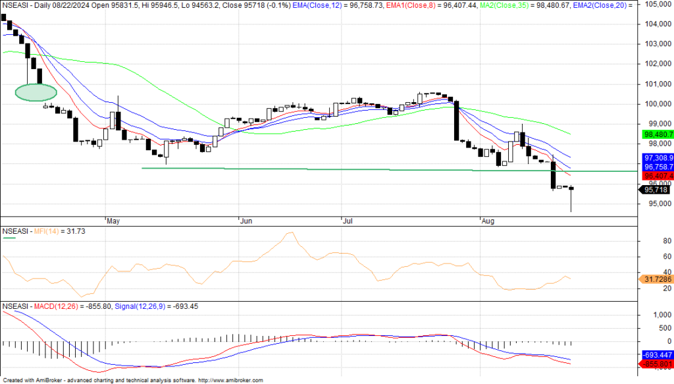Click the May label on the date axis
The image size is (674, 384).
click(x=113, y=221)
